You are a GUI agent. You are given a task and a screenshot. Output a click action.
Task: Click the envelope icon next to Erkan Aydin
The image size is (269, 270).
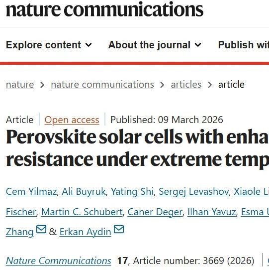coord(119,229)
